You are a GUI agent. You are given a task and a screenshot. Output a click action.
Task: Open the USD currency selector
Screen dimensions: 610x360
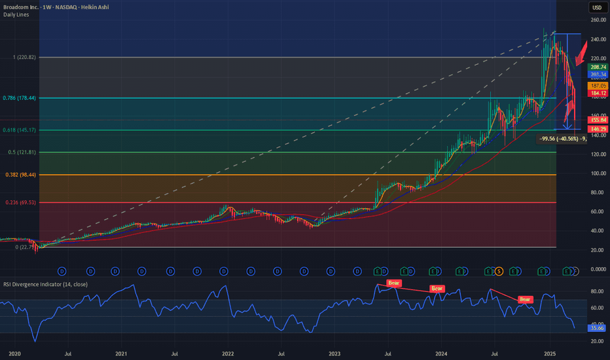(x=597, y=7)
